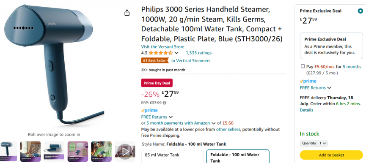Click the Prime Day Deal badge
Viewport: 366px width, 163px height.
point(157,83)
